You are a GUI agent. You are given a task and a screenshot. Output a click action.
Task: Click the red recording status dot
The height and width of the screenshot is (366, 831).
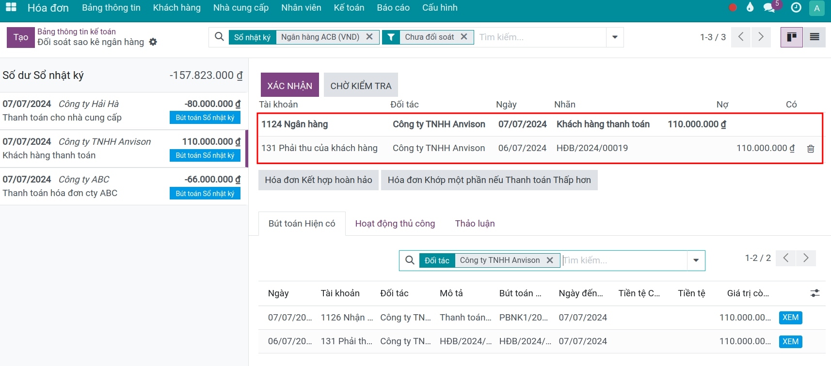coord(733,7)
